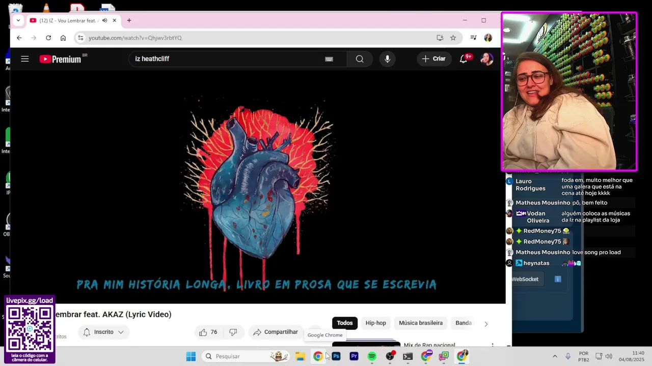Like the video with thumbs up
Image resolution: width=652 pixels, height=366 pixels.
pos(208,332)
